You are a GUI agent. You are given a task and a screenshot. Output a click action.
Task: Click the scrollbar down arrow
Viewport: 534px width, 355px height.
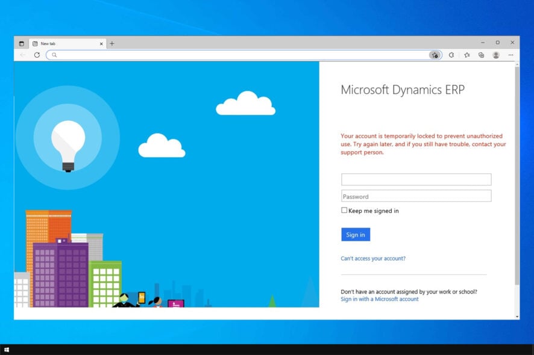point(517,316)
